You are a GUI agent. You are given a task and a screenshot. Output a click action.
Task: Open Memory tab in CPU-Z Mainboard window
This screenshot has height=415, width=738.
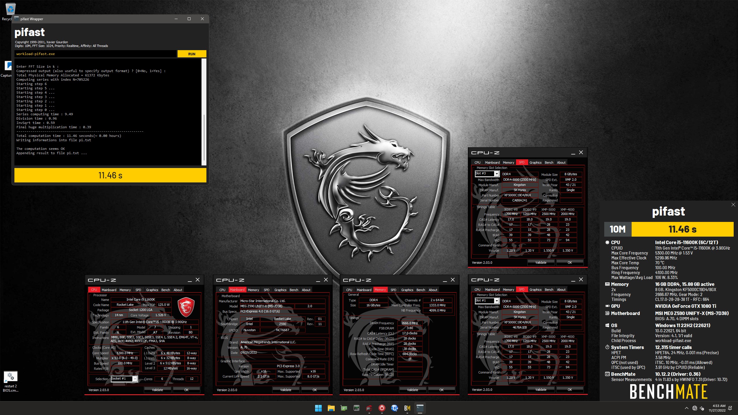(253, 290)
